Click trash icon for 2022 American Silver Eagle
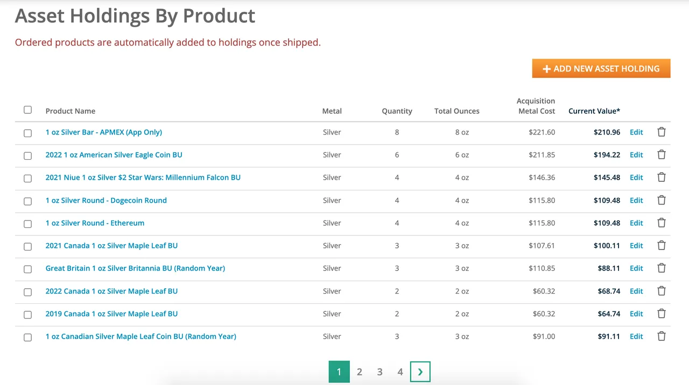The height and width of the screenshot is (385, 689). [662, 155]
